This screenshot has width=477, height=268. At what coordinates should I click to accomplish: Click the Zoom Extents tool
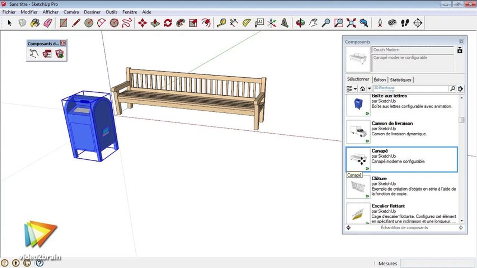[x=351, y=23]
